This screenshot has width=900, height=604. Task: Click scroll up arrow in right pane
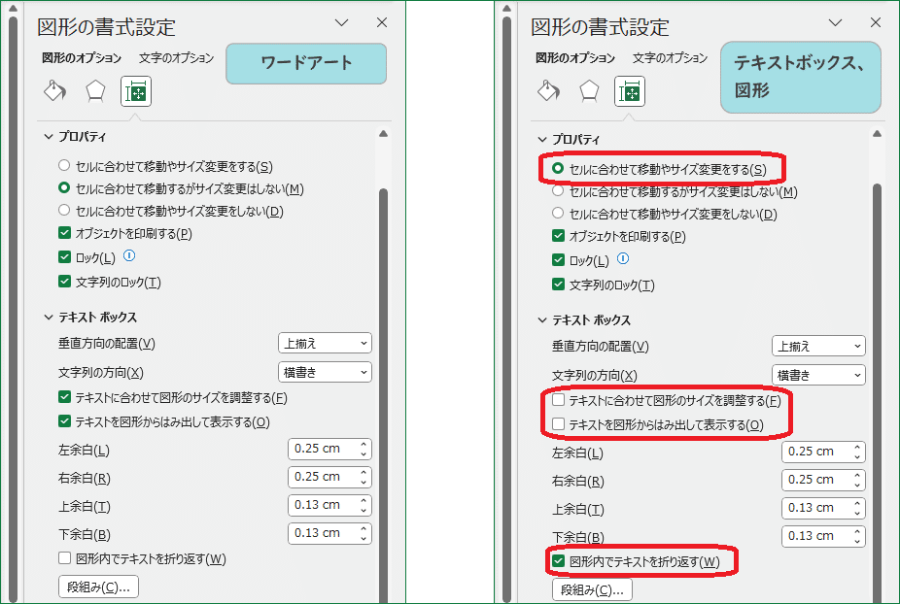point(877,134)
